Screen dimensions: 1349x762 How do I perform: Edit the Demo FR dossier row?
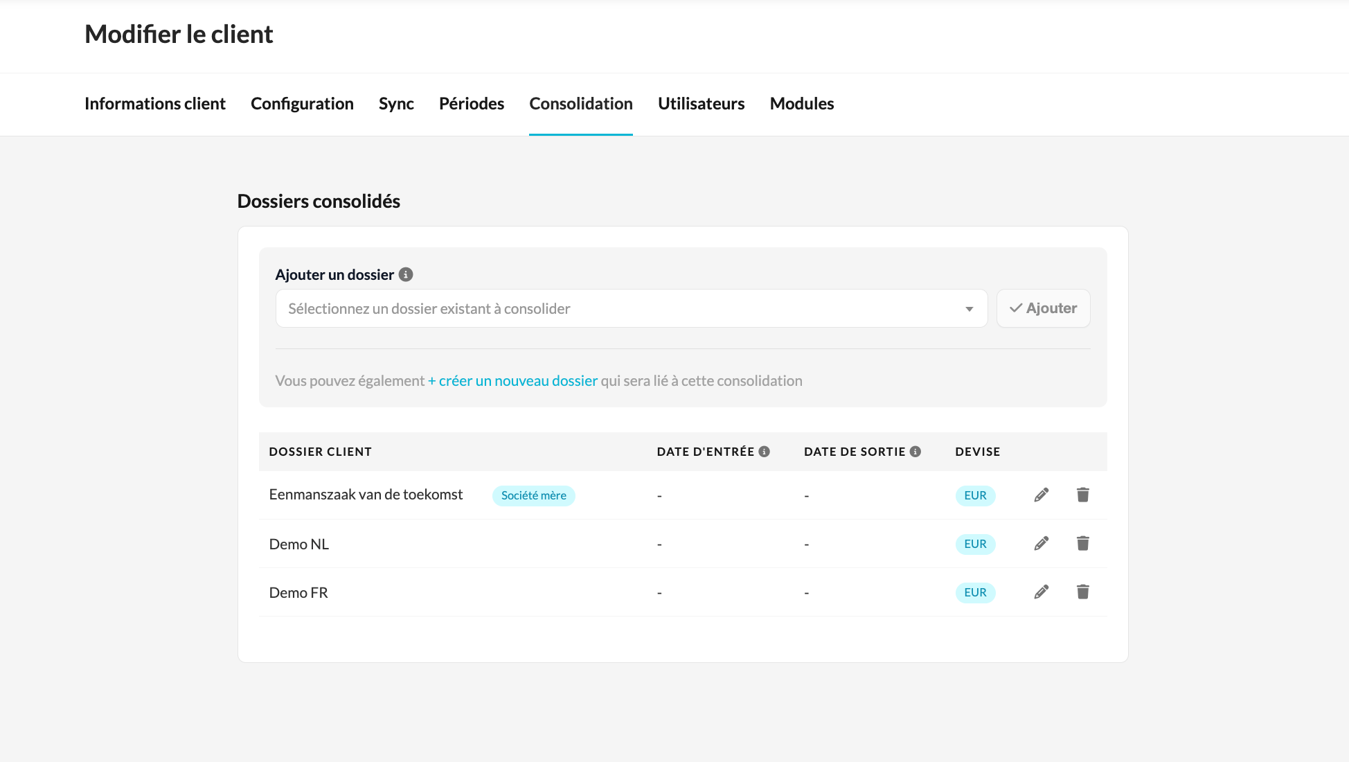click(1041, 592)
